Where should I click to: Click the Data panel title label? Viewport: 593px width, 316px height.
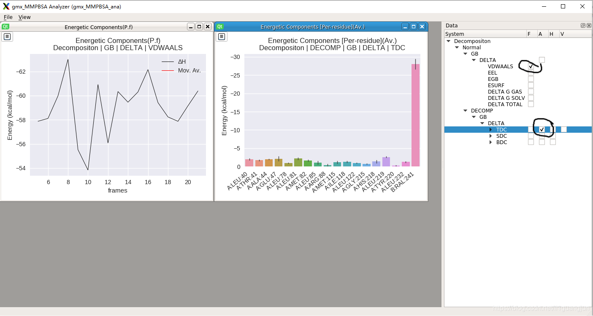click(452, 25)
